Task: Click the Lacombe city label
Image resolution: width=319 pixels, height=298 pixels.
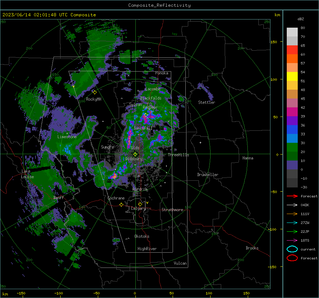Action: point(153,89)
